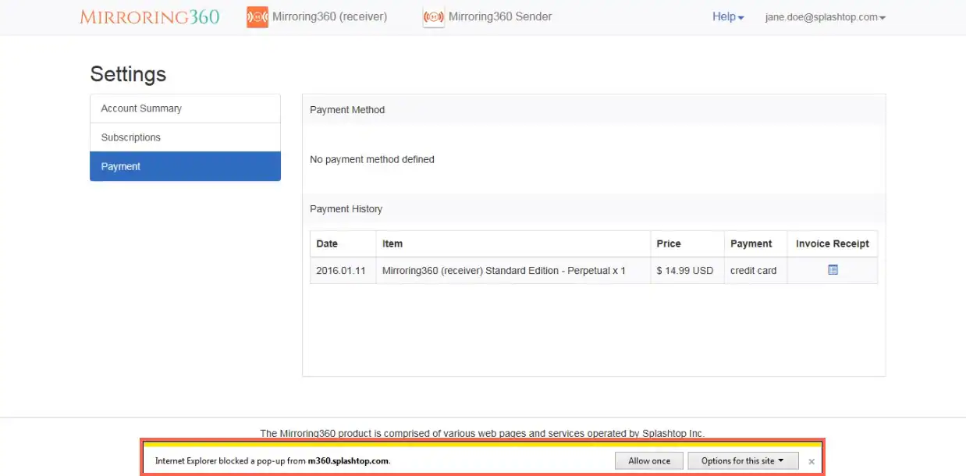966x476 pixels.
Task: Click the Mirroring360 Sender link
Action: [x=500, y=16]
